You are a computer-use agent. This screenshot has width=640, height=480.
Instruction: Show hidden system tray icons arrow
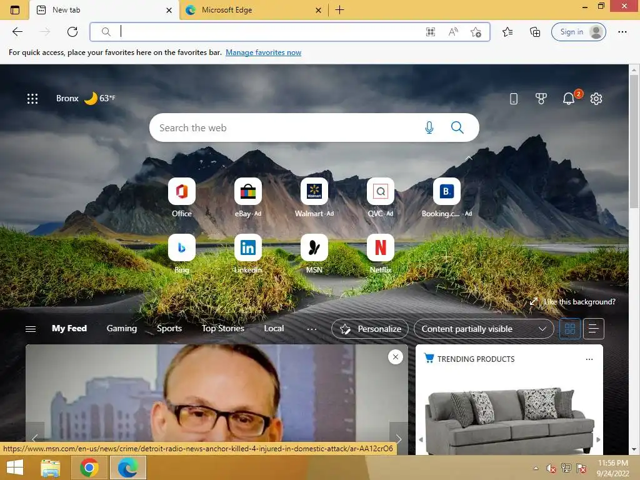coord(536,468)
